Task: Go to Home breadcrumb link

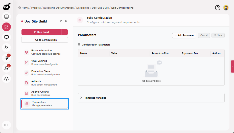Action: (25, 8)
